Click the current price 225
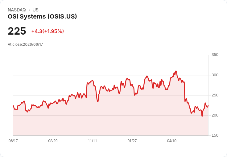 [17, 31]
